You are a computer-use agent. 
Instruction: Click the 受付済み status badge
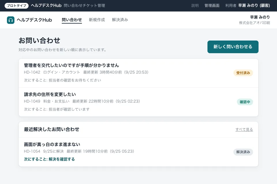click(x=243, y=73)
